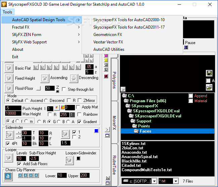Screen dimensions: 218x187
Task: Open the SKyFX ZEN Form submenu
Action: tap(41, 35)
